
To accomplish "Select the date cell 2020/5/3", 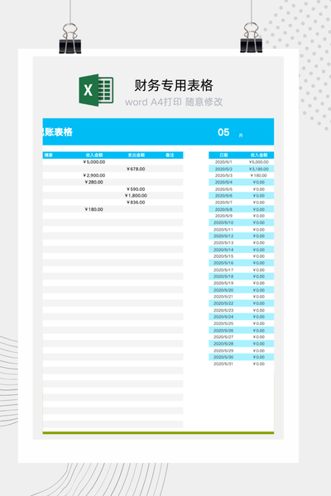I will tap(223, 175).
